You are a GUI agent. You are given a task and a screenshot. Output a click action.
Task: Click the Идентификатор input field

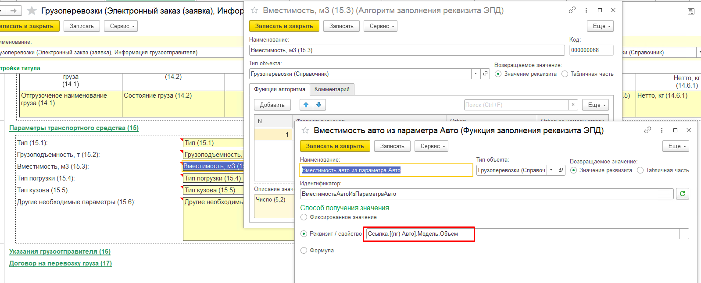coord(487,194)
